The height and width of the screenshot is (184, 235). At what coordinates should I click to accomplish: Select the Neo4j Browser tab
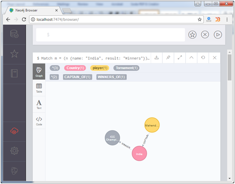point(33,10)
